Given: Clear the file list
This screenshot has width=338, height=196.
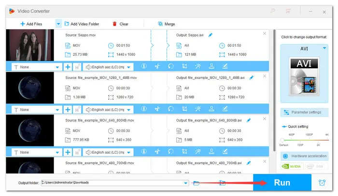Looking at the screenshot, I should pos(121,24).
